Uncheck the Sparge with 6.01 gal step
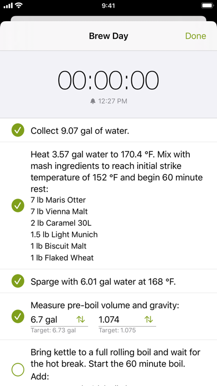 [18, 281]
